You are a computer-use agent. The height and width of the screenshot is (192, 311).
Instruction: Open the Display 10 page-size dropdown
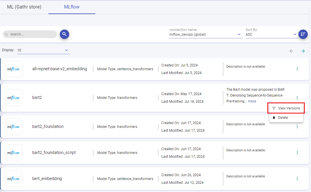pyautogui.click(x=43, y=50)
